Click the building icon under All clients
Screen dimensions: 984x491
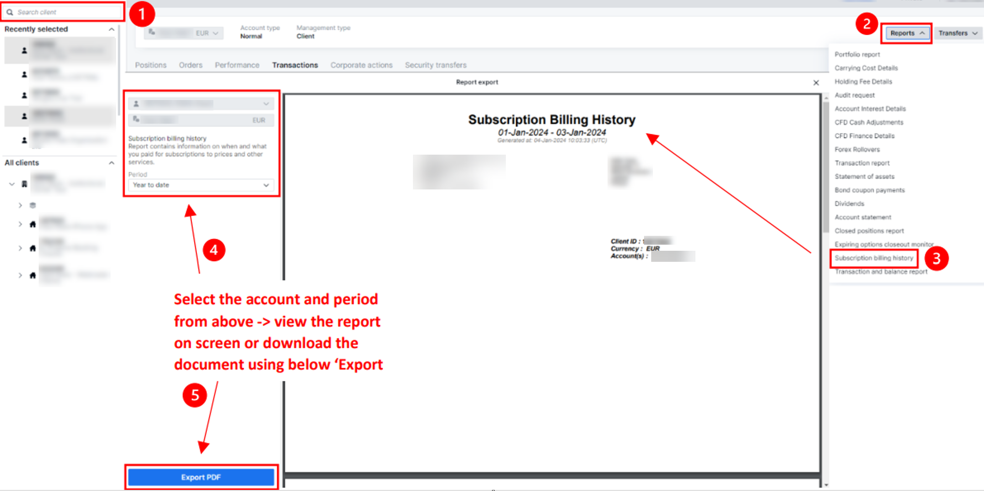coord(24,184)
